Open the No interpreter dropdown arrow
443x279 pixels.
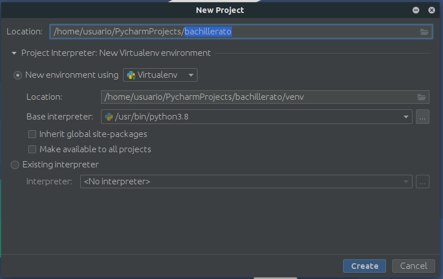point(406,181)
